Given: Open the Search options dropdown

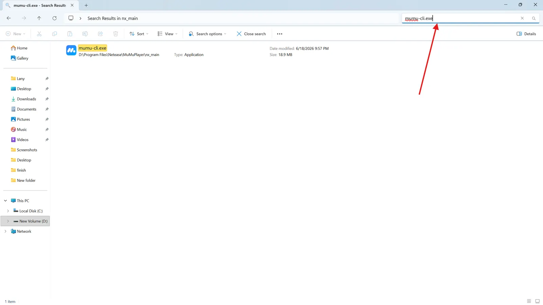Looking at the screenshot, I should tap(207, 34).
